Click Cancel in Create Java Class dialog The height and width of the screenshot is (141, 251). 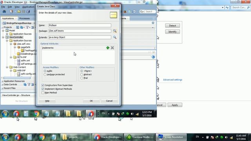click(109, 101)
